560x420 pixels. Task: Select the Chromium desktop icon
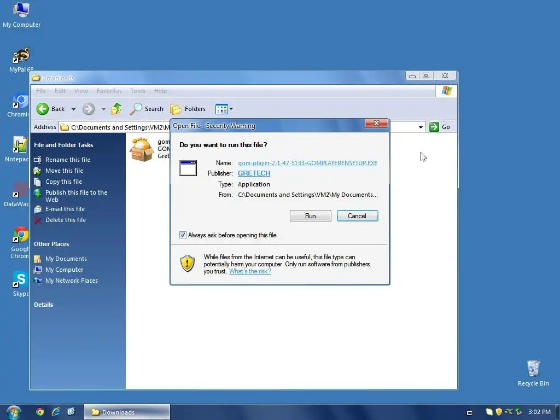[x=19, y=104]
